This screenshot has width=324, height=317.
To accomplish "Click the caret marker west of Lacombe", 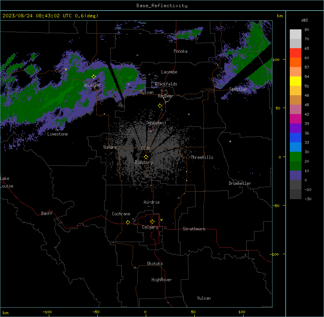I will (x=149, y=74).
